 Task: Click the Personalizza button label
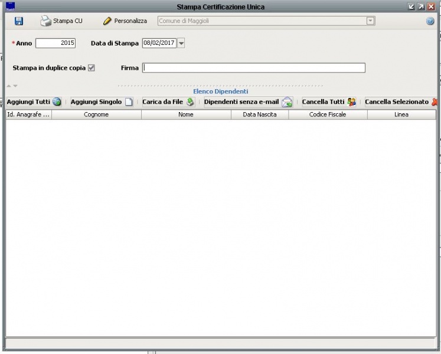[x=130, y=21]
